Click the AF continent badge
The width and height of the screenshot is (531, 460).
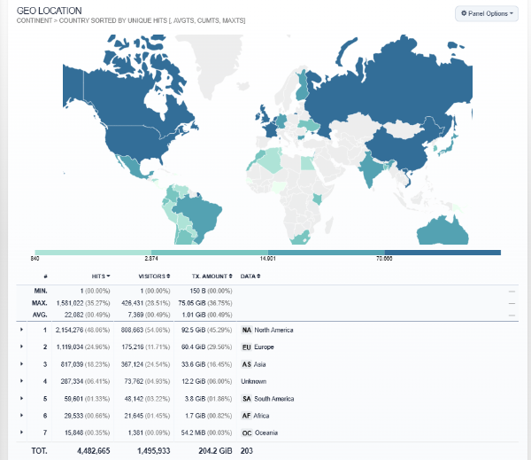click(246, 416)
